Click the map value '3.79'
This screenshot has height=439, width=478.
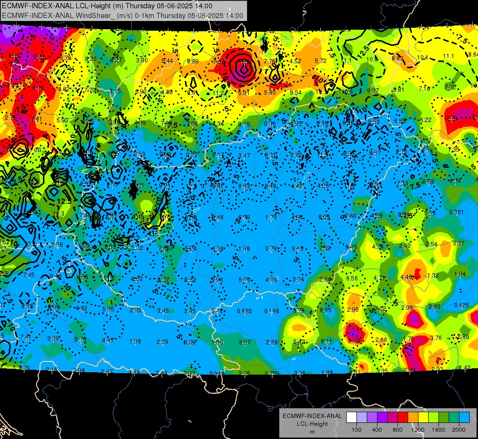click(270, 249)
